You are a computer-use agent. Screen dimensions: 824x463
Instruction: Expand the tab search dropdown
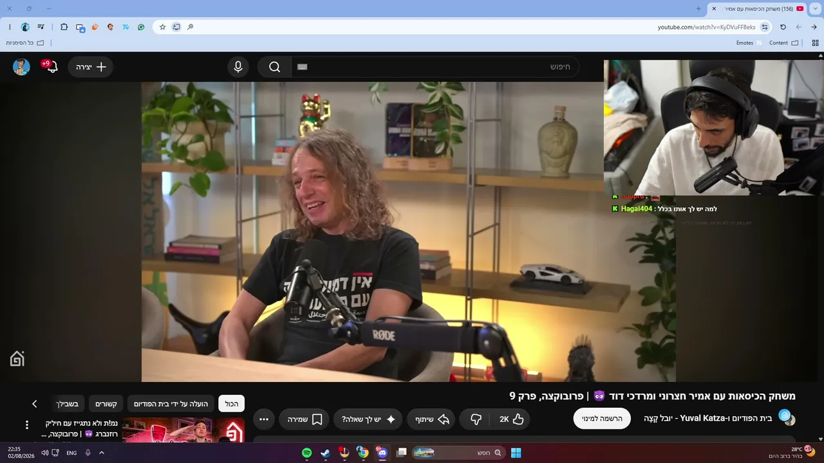tap(816, 8)
